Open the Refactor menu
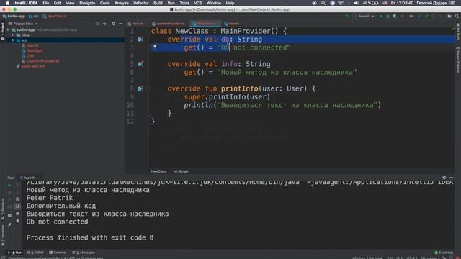 (x=141, y=3)
